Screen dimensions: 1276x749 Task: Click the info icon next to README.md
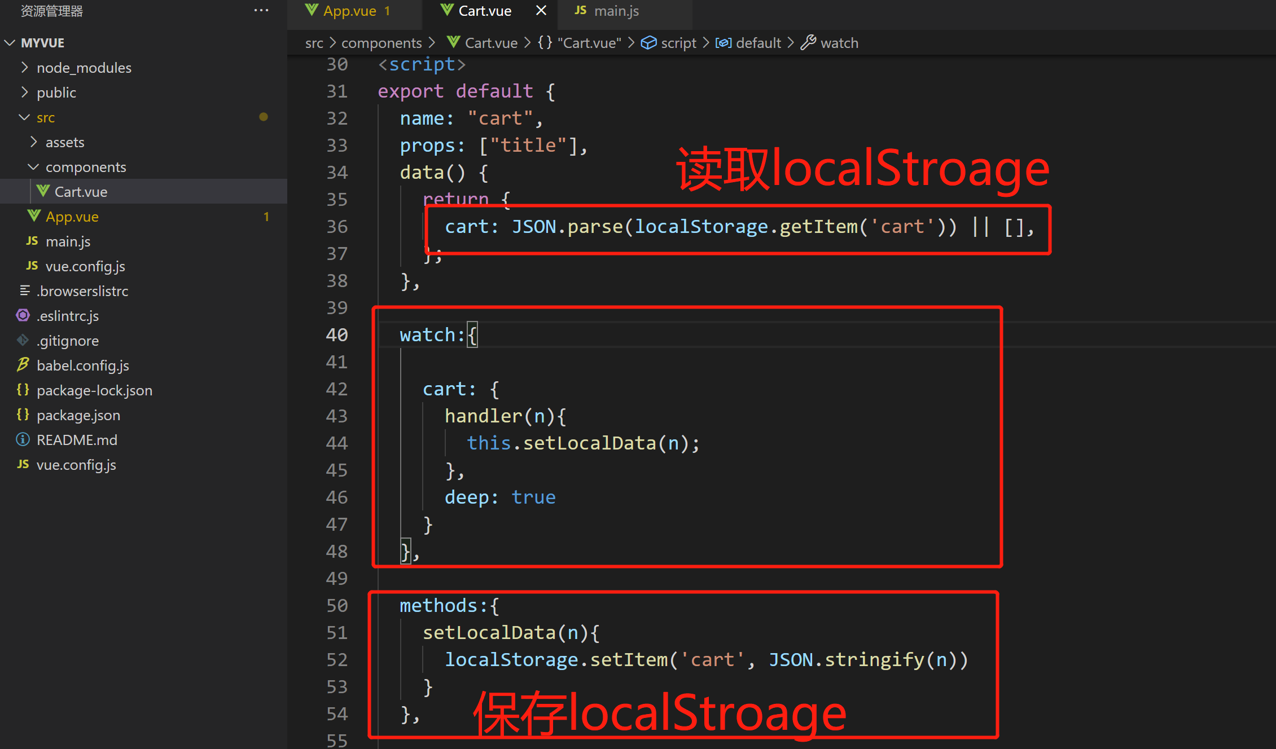point(23,439)
